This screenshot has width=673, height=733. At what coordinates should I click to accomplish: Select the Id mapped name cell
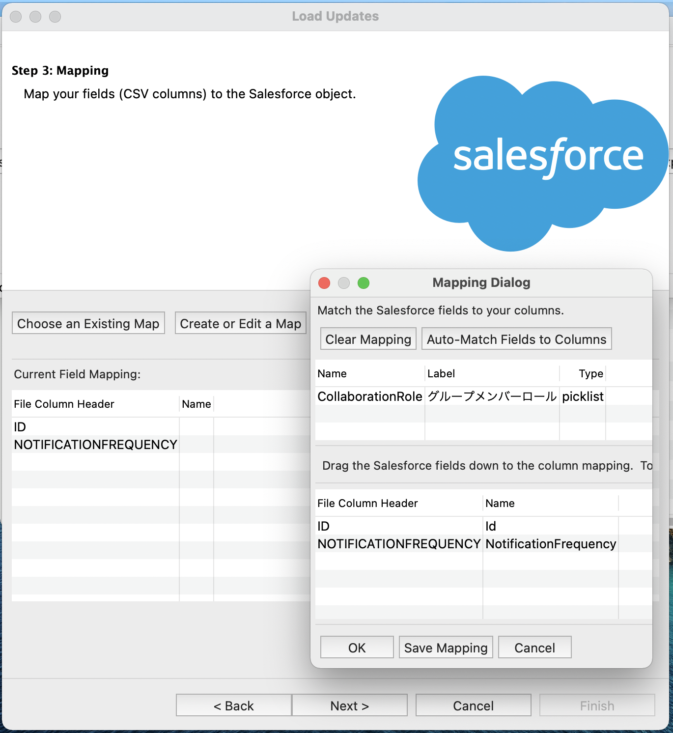tap(550, 526)
